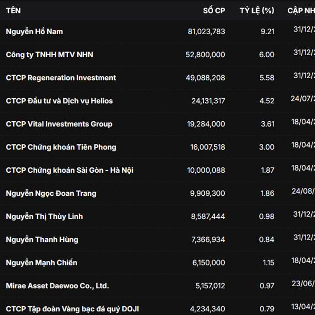The height and width of the screenshot is (315, 315).
Task: Select CTCP Chứng khoán Sài Gòn - Hà Nội
Action: coord(70,170)
